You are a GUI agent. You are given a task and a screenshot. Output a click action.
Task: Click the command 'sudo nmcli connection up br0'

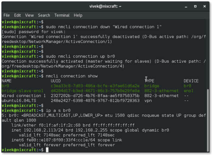point(80,56)
